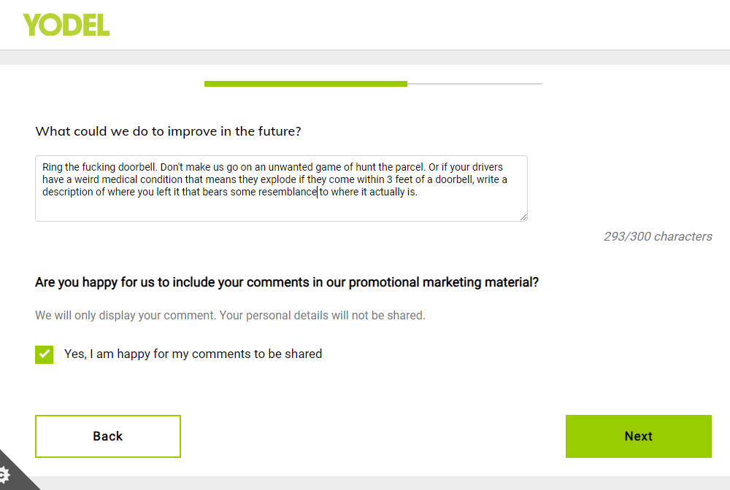Screen dimensions: 730x490
Task: Click the promotional marketing material question
Action: [287, 282]
